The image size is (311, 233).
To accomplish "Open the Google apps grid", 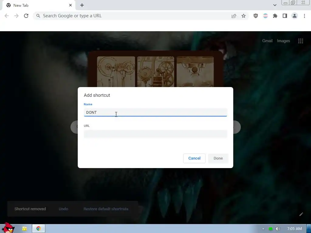I will 300,41.
